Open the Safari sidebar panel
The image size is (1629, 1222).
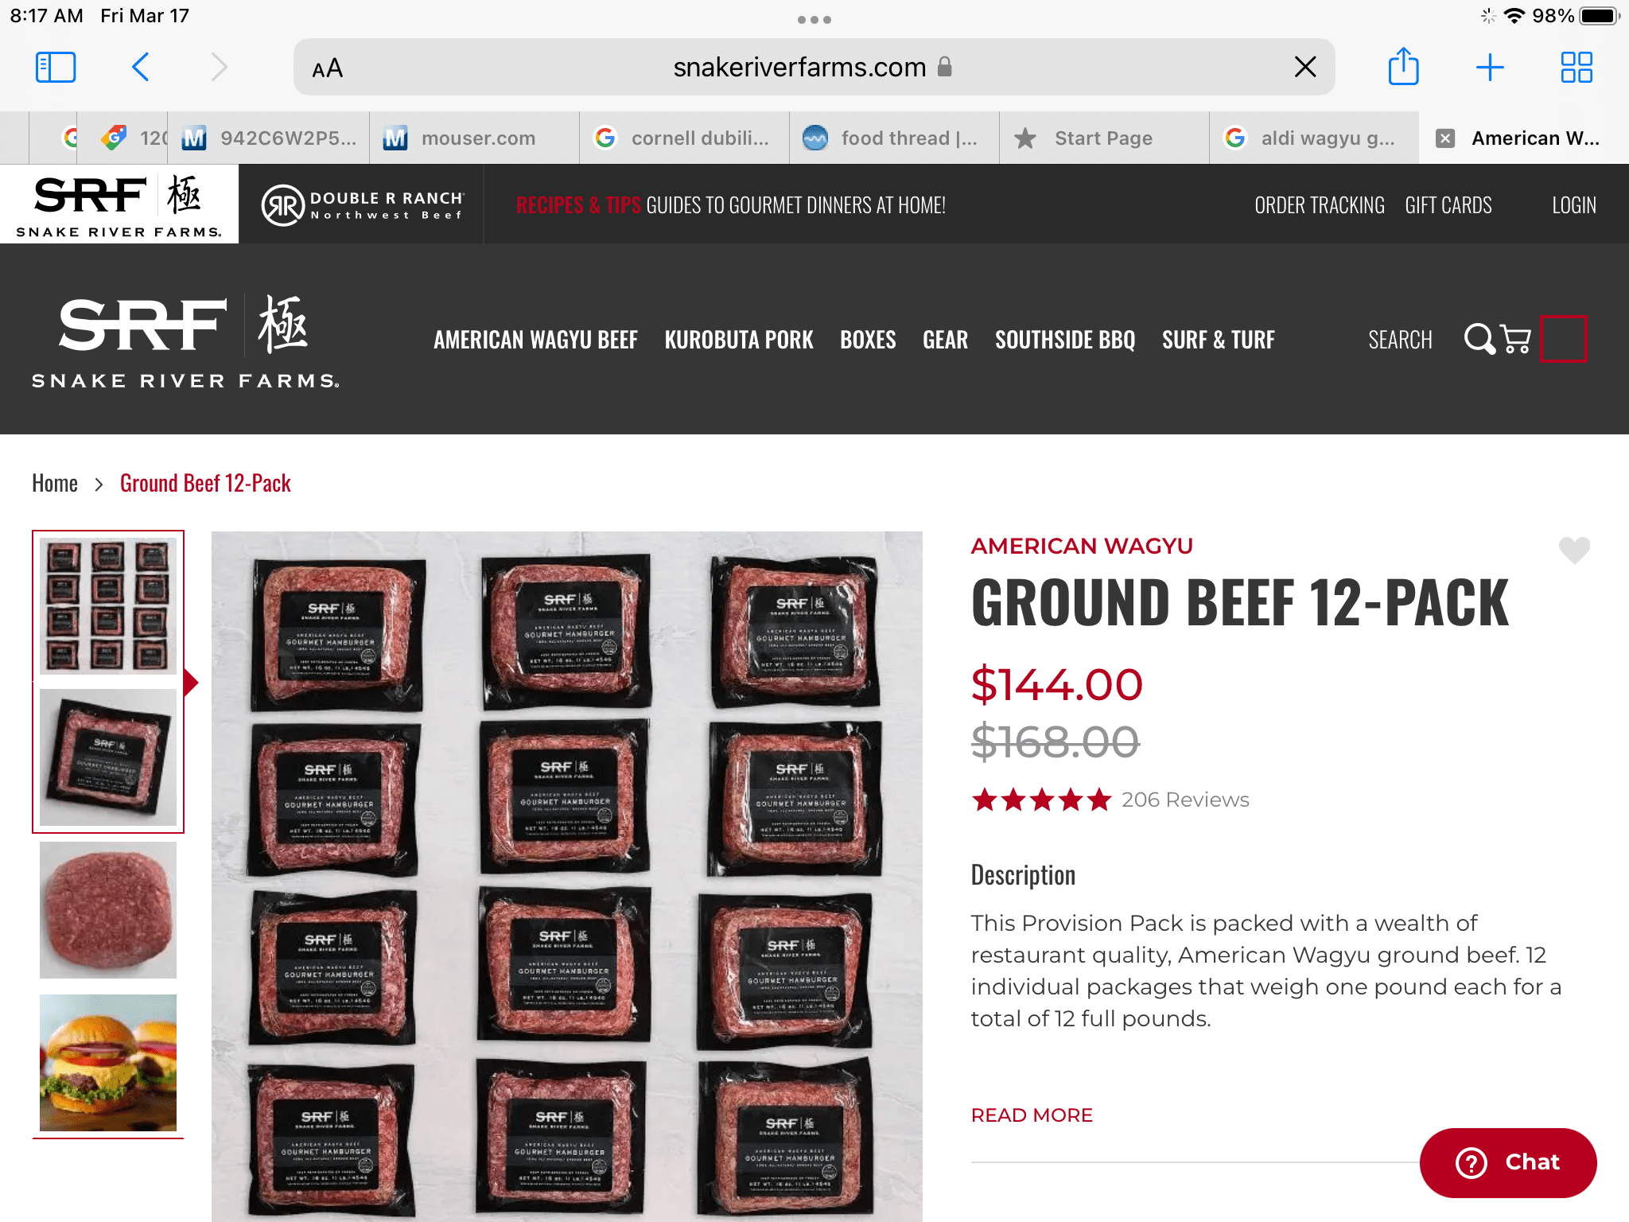[x=56, y=68]
